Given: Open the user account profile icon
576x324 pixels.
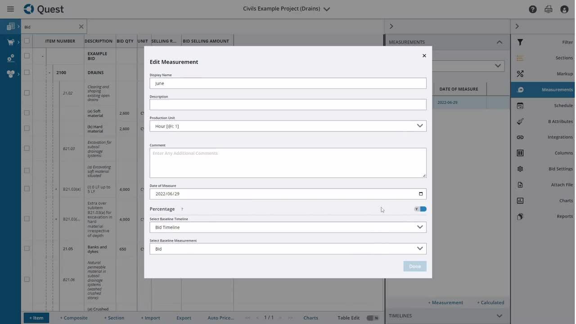Looking at the screenshot, I should pyautogui.click(x=564, y=9).
